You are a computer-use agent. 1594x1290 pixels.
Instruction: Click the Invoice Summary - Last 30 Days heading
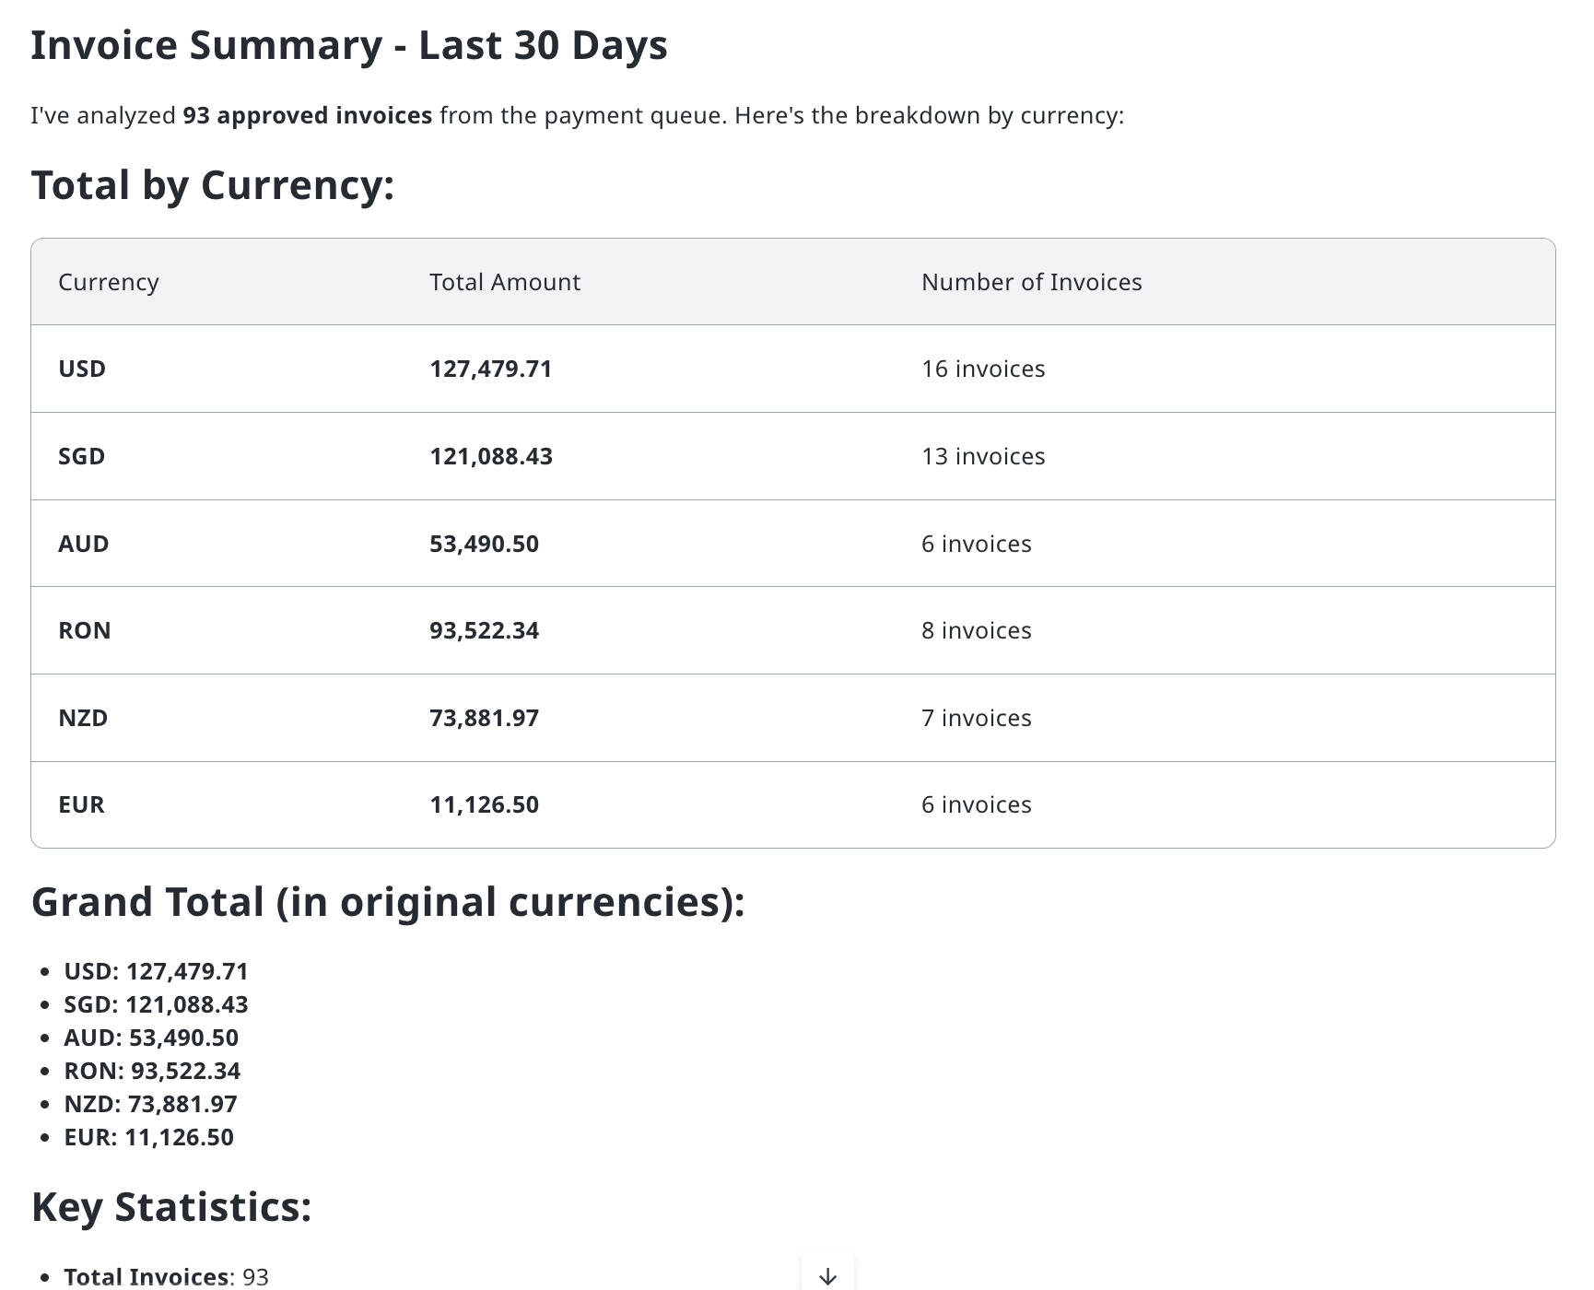pos(349,45)
